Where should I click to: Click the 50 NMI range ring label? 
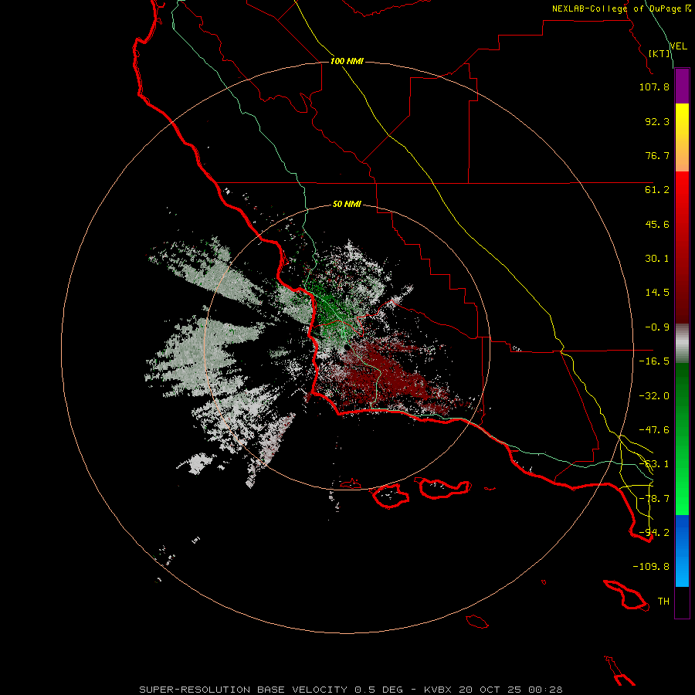pos(347,204)
